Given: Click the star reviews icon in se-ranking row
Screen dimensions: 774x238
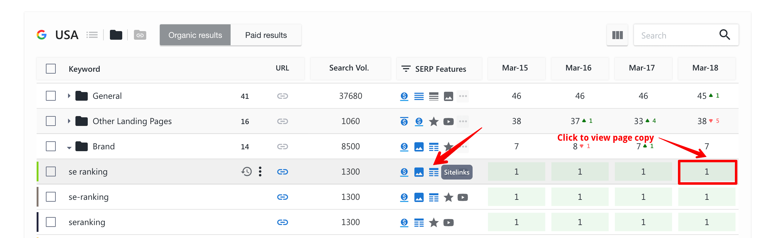Looking at the screenshot, I should point(449,197).
